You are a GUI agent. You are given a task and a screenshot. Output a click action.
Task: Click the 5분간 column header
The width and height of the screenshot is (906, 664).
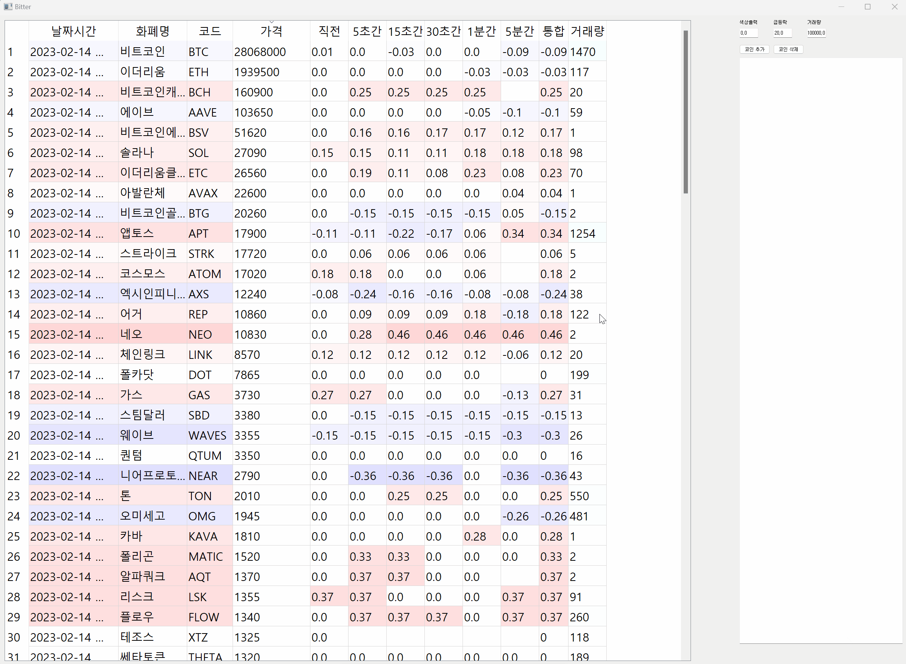click(519, 31)
